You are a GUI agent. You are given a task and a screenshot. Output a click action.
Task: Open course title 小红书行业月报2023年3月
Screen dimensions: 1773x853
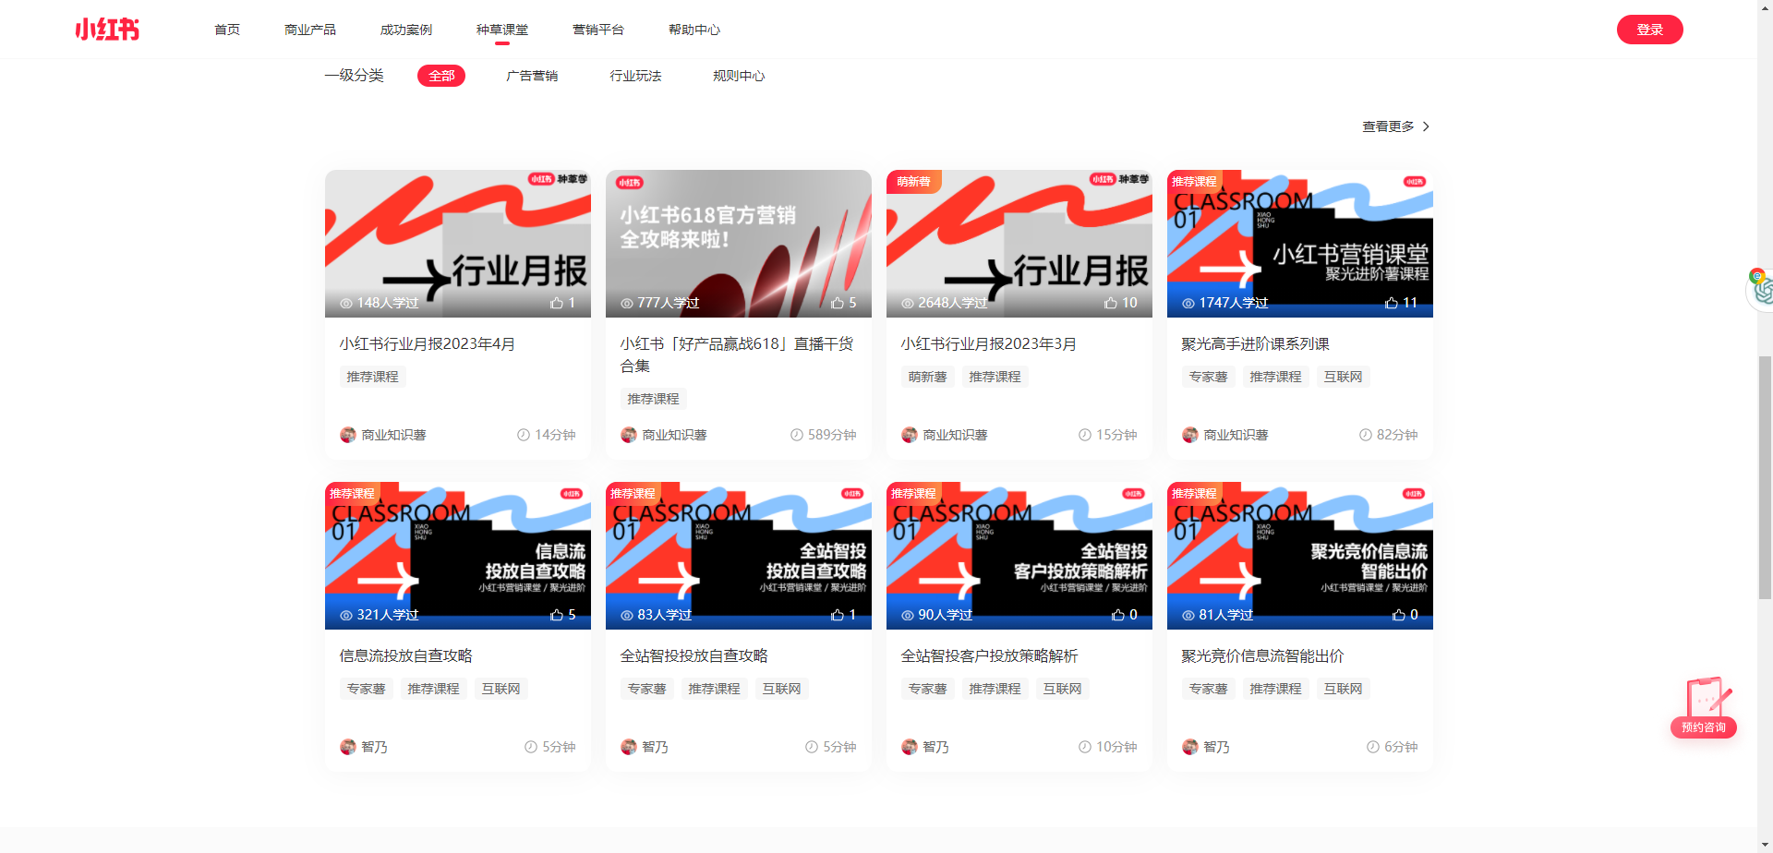coord(989,343)
